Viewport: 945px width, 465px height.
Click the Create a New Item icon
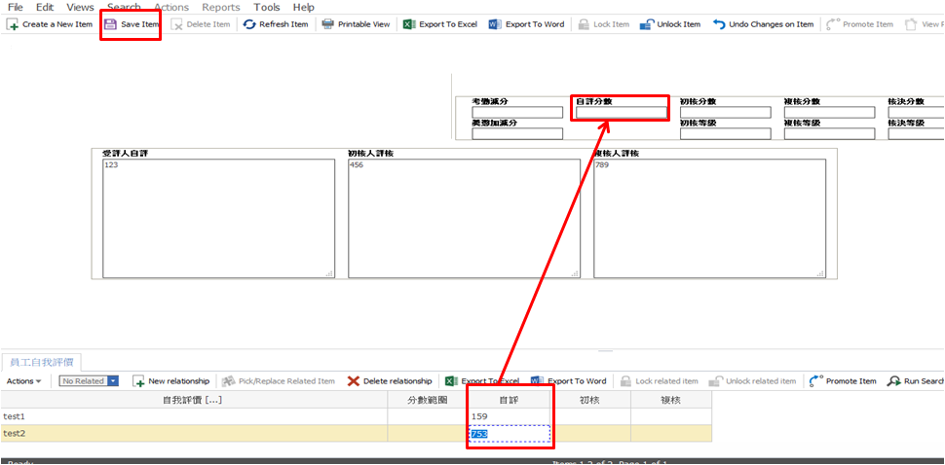(x=13, y=24)
